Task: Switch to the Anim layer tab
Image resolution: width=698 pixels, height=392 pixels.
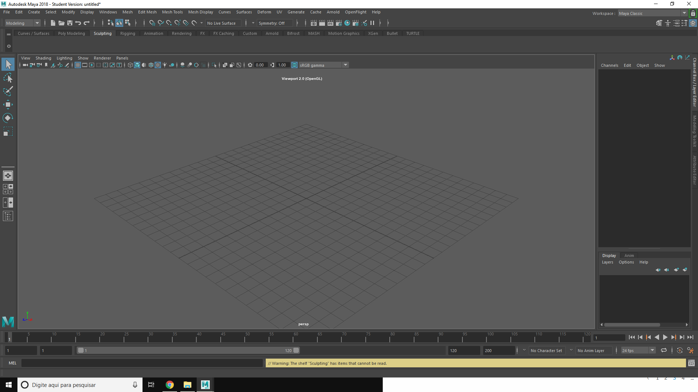Action: tap(629, 256)
